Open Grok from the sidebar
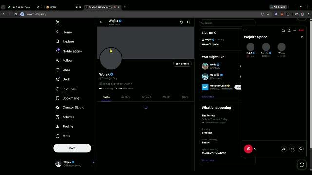This screenshot has width=312, height=175. pos(63,79)
